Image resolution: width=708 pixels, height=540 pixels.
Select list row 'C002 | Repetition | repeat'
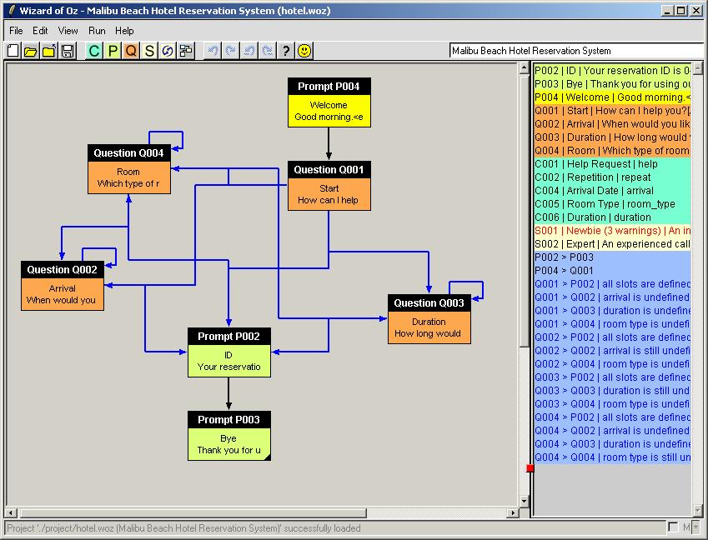(612, 177)
